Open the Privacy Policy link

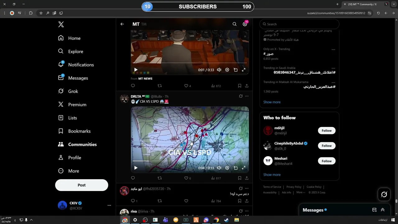[294, 187]
